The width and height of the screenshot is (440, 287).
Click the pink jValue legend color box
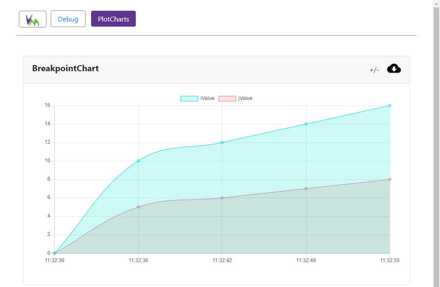pyautogui.click(x=227, y=98)
